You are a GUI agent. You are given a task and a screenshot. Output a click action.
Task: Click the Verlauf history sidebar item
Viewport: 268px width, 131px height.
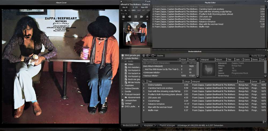pyautogui.click(x=128, y=103)
